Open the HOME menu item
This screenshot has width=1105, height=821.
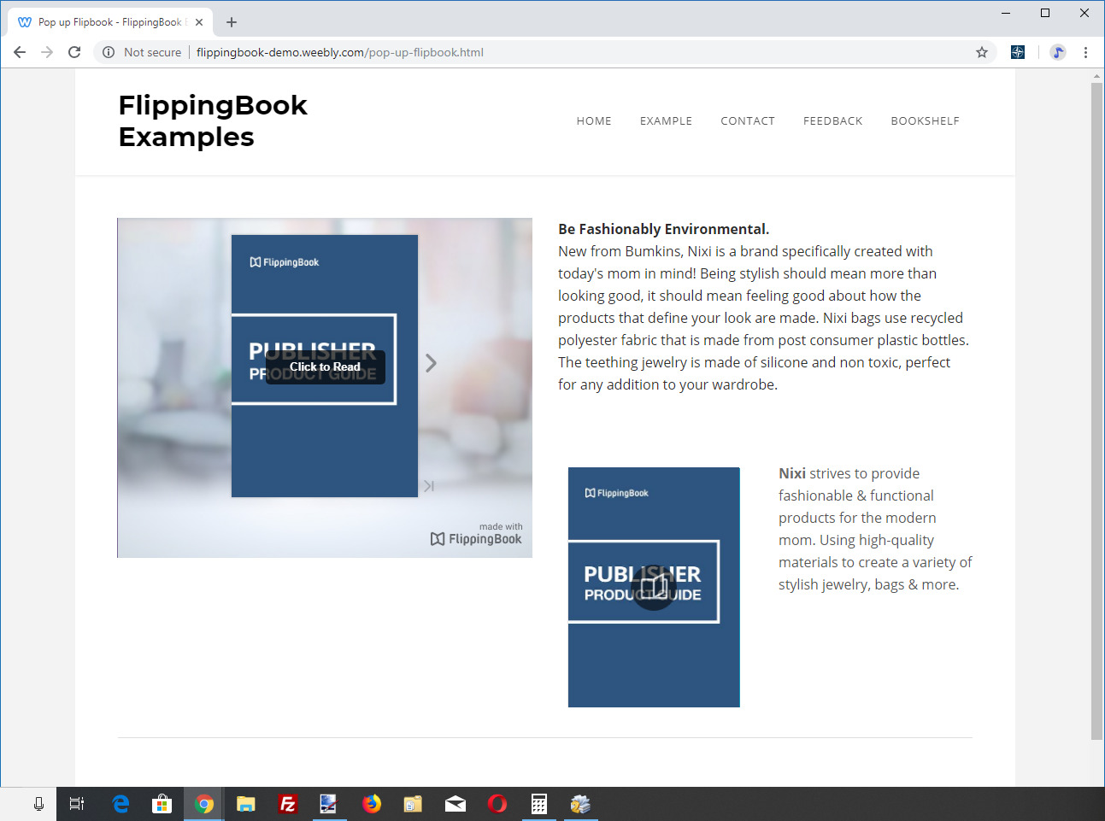[594, 121]
